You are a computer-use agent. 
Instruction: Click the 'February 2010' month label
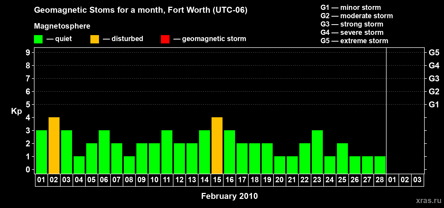[x=229, y=196]
